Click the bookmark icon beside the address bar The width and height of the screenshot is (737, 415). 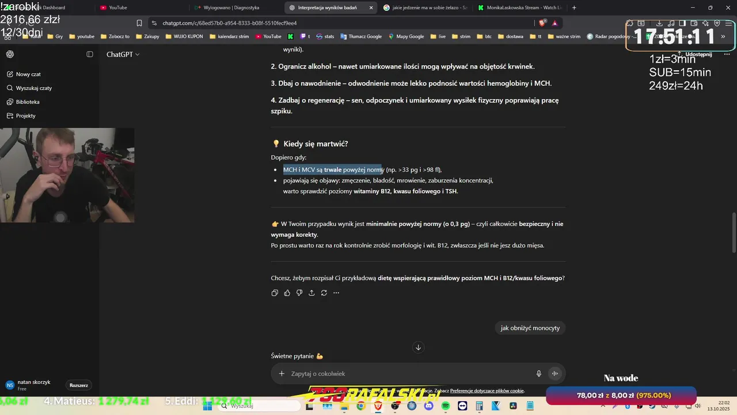click(139, 23)
